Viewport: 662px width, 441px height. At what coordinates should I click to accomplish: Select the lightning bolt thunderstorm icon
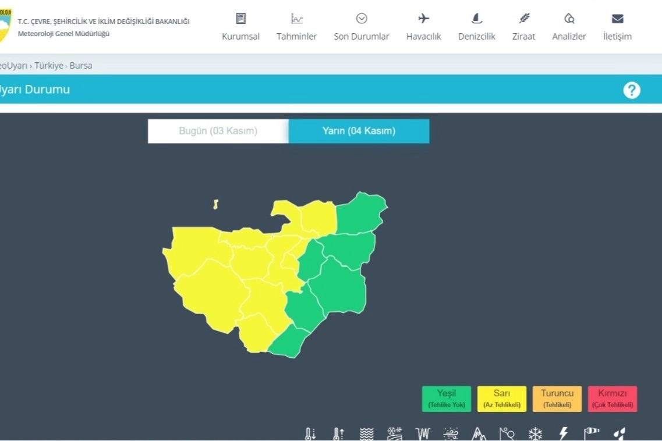pos(563,433)
